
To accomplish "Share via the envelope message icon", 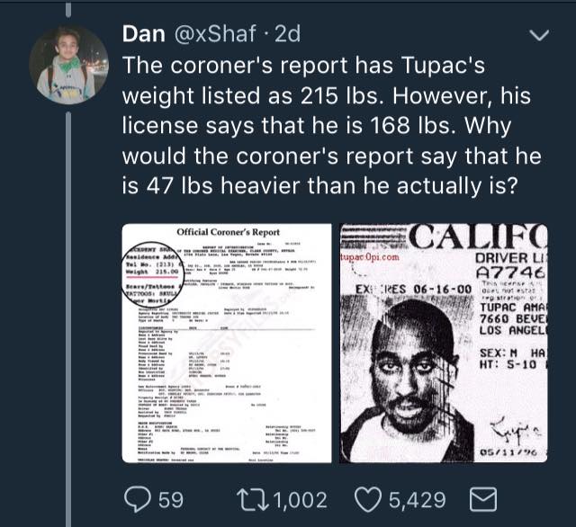I will tap(483, 499).
